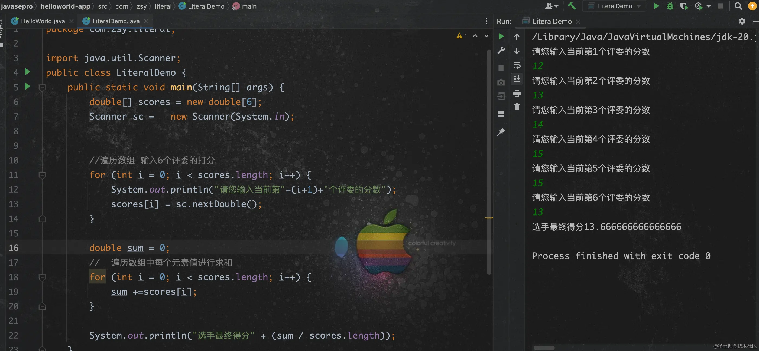Toggle scroll to end of console
The height and width of the screenshot is (351, 759).
point(517,79)
